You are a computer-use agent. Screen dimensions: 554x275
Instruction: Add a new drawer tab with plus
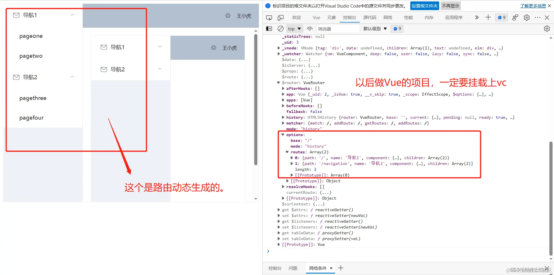click(x=341, y=268)
